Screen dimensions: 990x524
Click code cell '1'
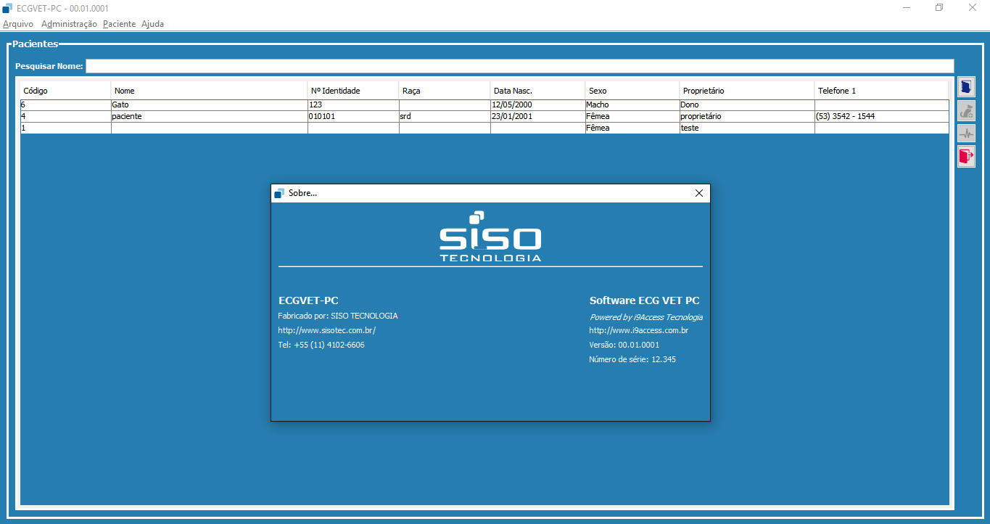(65, 128)
